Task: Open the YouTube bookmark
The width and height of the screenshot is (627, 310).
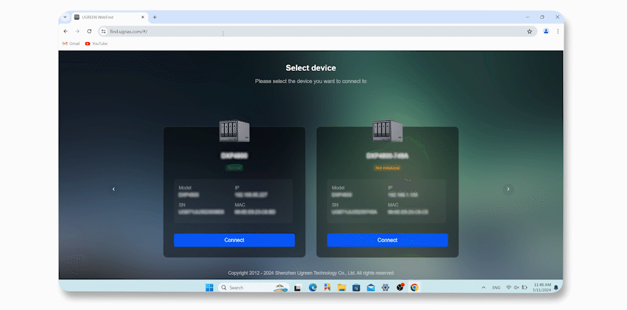Action: coord(97,44)
